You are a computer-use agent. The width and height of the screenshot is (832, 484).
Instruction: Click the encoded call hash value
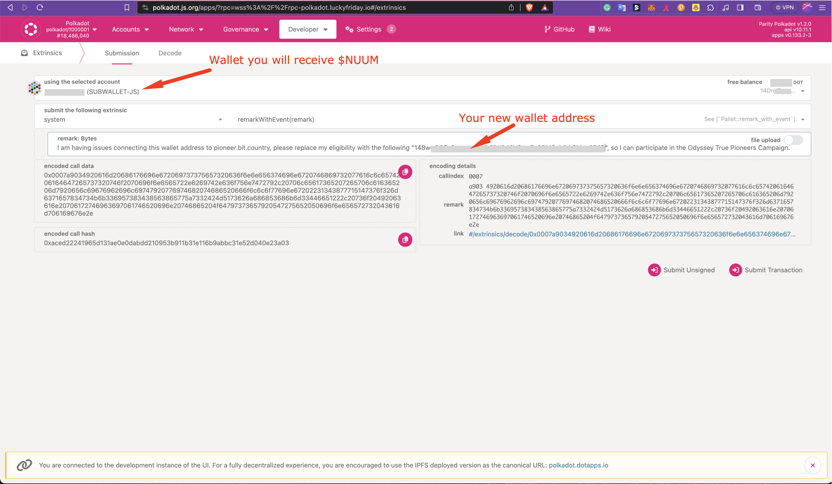point(167,243)
